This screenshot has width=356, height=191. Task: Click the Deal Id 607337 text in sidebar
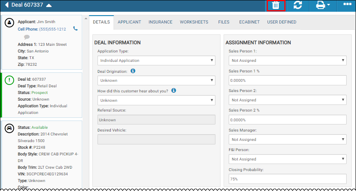[32, 79]
